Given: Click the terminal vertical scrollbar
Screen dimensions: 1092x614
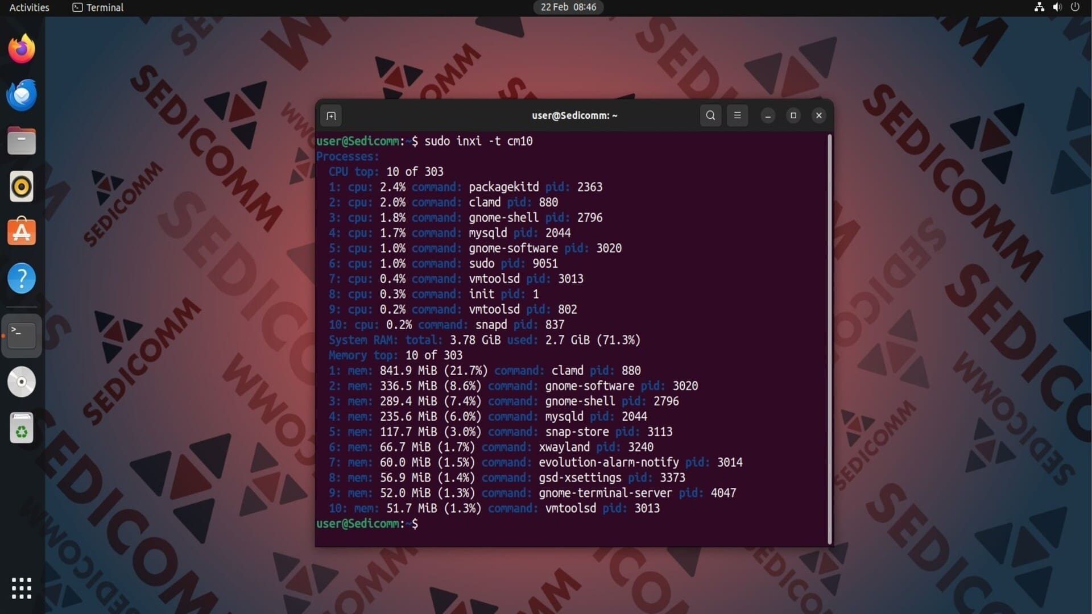Looking at the screenshot, I should pyautogui.click(x=830, y=339).
